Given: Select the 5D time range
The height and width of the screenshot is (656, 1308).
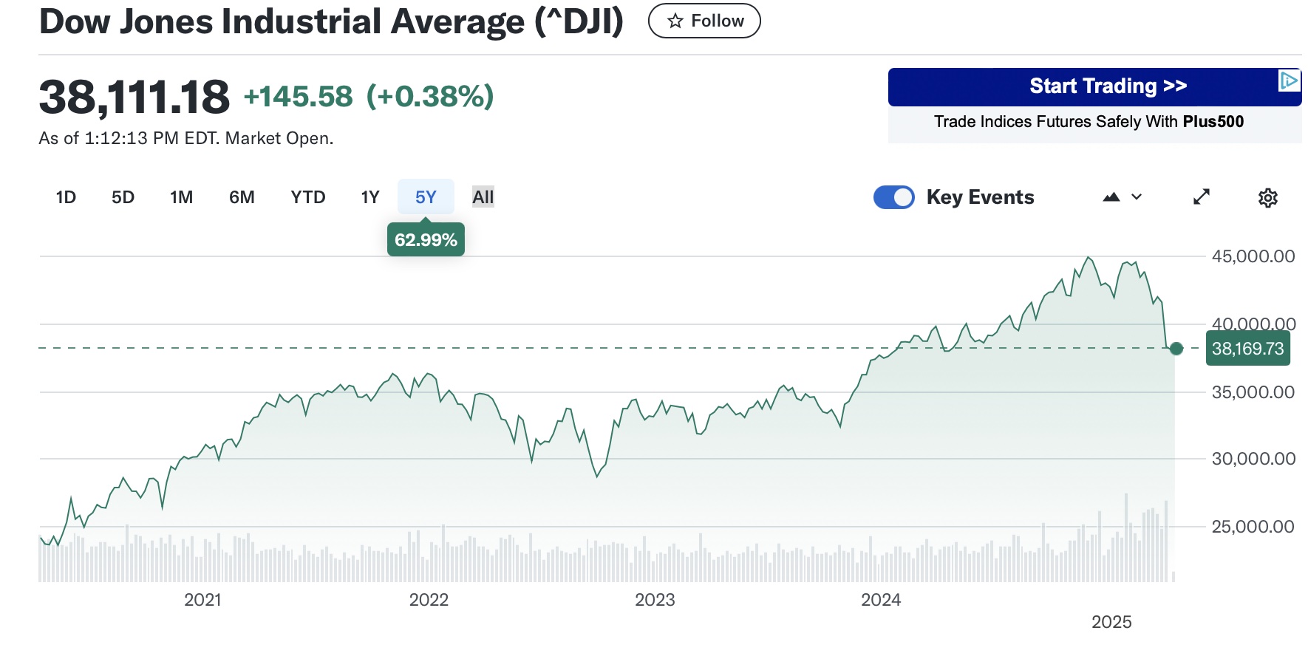Looking at the screenshot, I should point(123,197).
